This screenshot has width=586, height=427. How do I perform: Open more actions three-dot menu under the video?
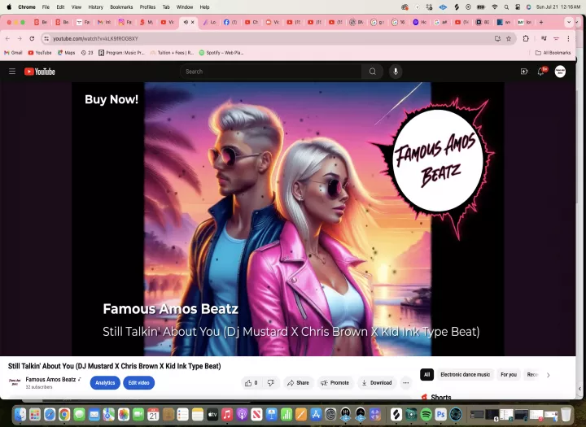tap(406, 382)
